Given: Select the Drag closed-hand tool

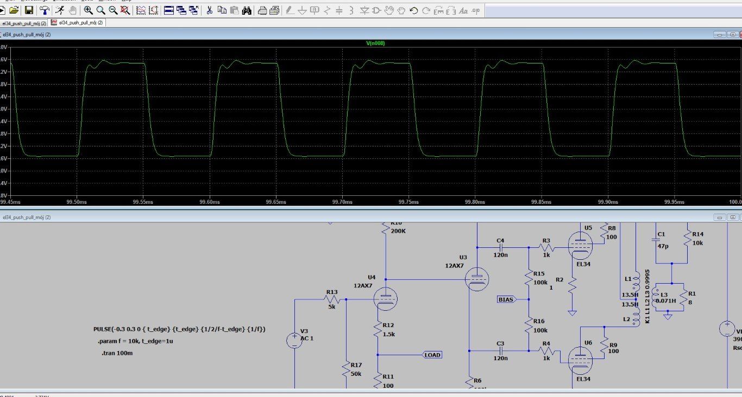Looking at the screenshot, I should 401,10.
